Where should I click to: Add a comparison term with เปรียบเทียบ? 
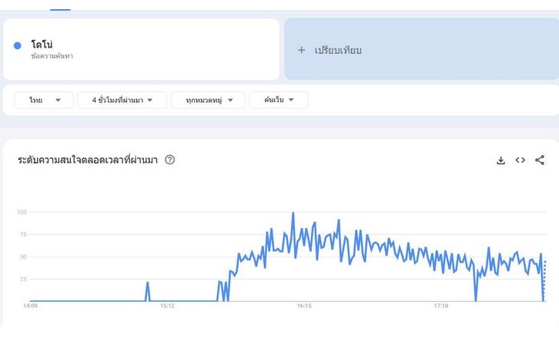pos(421,49)
